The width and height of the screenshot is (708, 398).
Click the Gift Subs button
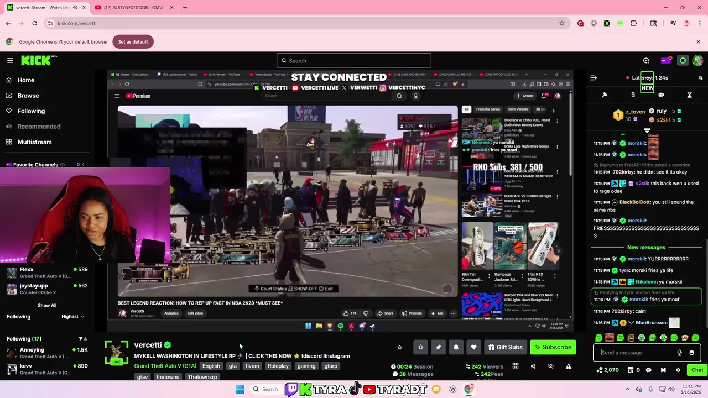[505, 347]
